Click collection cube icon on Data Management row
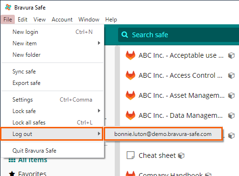 pyautogui.click(x=231, y=115)
